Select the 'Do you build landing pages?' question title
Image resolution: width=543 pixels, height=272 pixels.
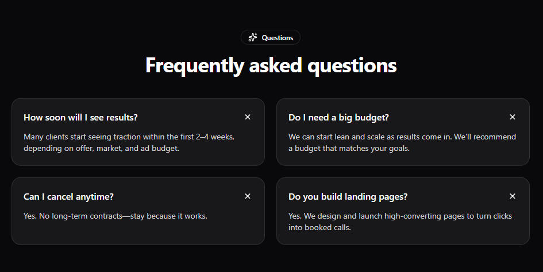pyautogui.click(x=348, y=196)
